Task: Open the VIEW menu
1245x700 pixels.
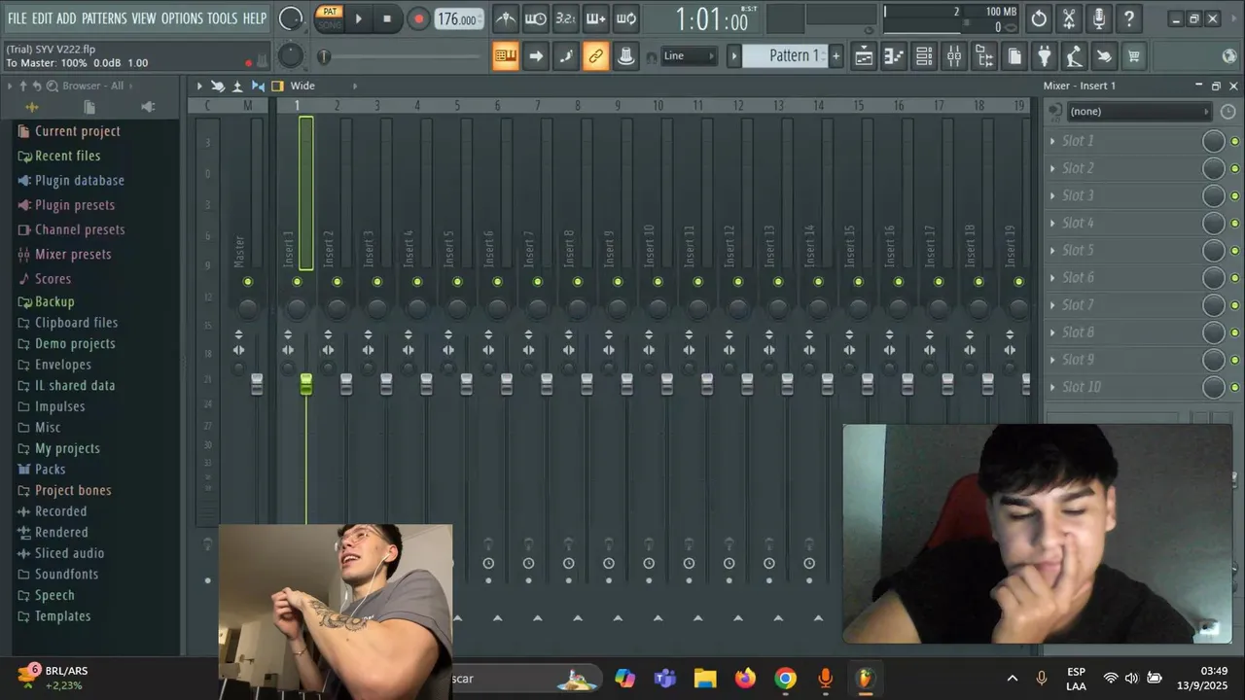Action: [x=144, y=18]
